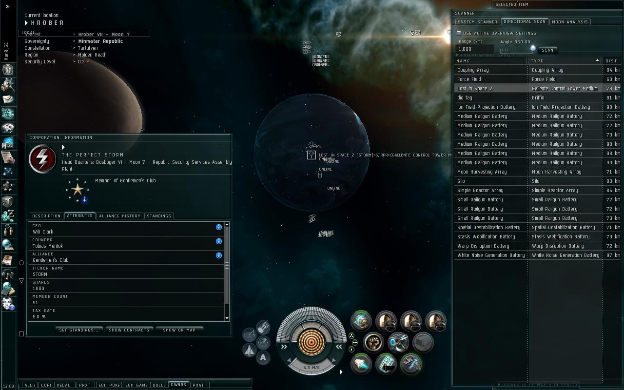The width and height of the screenshot is (624, 390).
Task: Click the corporation attributes scrollbar thumb
Action: [x=227, y=266]
